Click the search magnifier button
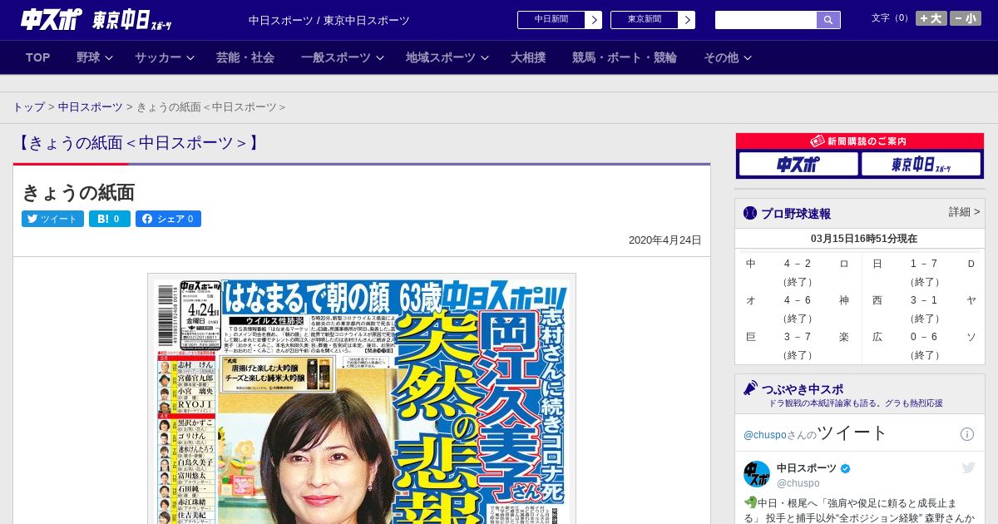 click(x=828, y=20)
